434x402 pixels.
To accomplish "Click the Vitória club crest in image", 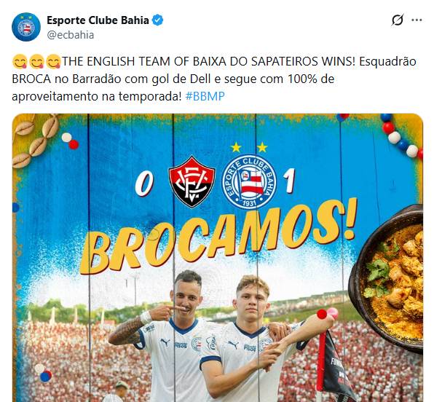I will coord(192,181).
